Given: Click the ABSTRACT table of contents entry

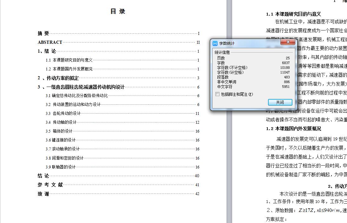Looking at the screenshot, I should tap(50, 42).
